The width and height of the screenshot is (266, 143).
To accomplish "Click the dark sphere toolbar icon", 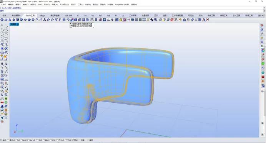I will pos(112,20).
